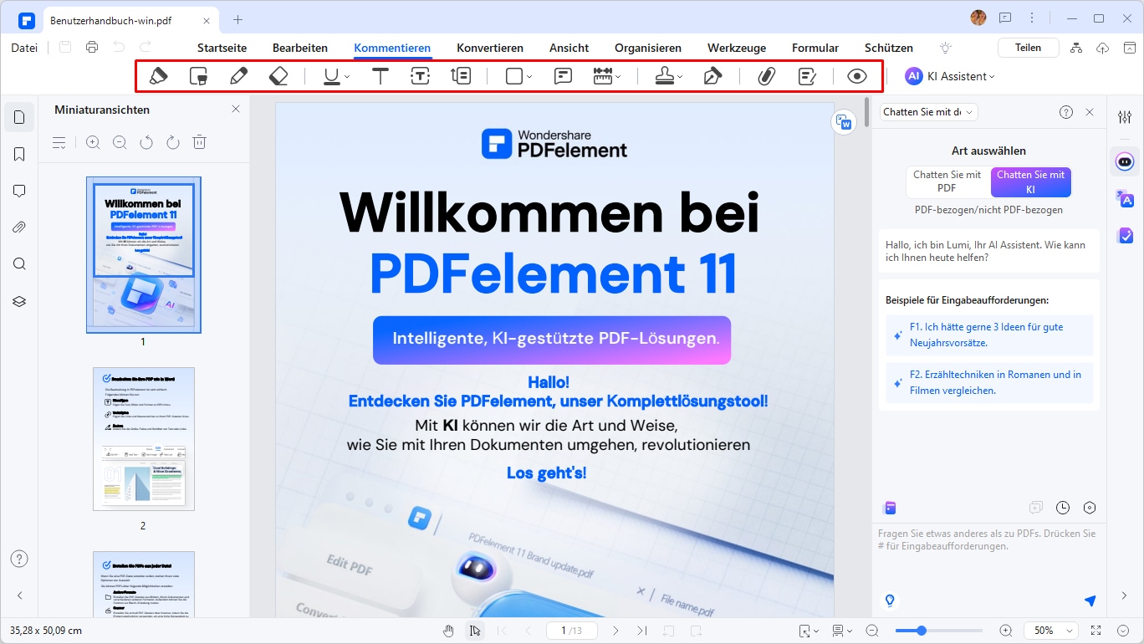Open the Bookmarks sidebar panel

(x=19, y=154)
